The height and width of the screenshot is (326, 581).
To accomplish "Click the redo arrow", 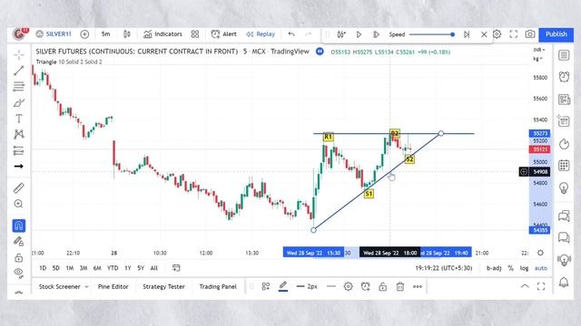I will [x=308, y=34].
